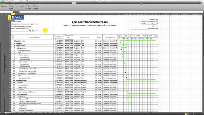
Task: Select the Пакет документов готов cell
Action: point(34,69)
